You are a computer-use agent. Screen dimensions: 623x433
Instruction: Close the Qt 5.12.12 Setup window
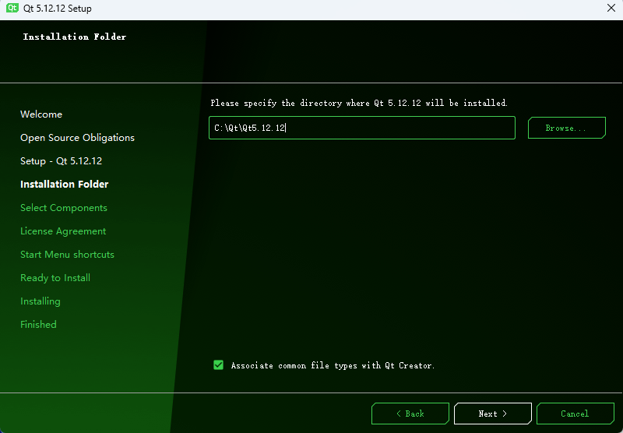click(x=611, y=9)
